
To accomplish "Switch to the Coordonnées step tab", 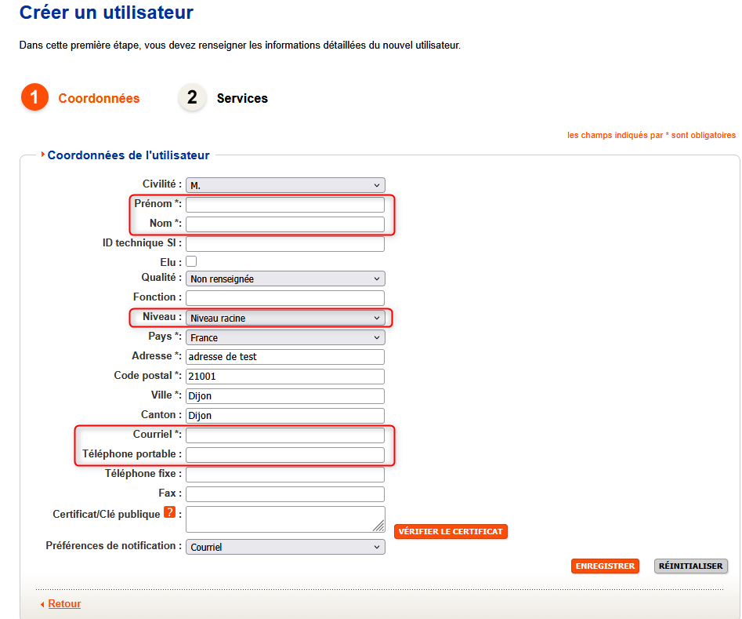I will coord(99,98).
